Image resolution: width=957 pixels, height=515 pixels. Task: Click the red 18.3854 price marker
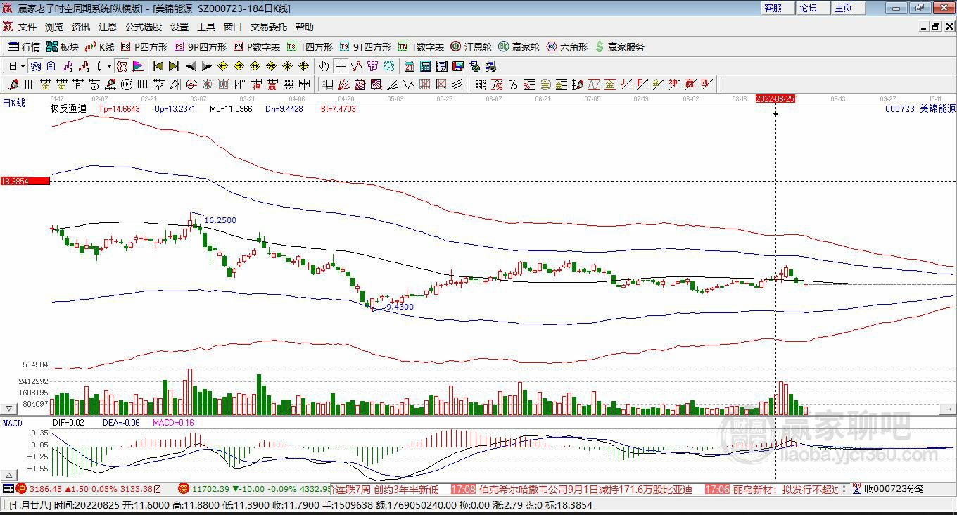25,181
